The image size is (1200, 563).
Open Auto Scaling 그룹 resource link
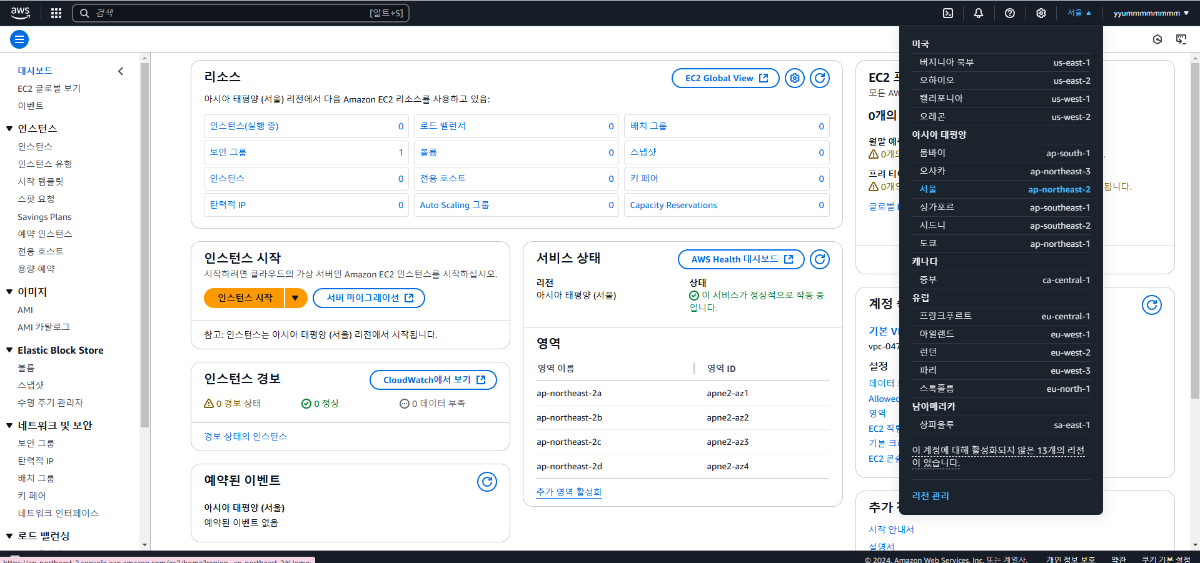(x=455, y=205)
